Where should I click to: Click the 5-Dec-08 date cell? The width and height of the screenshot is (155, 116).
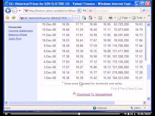pyautogui.click(x=50, y=56)
